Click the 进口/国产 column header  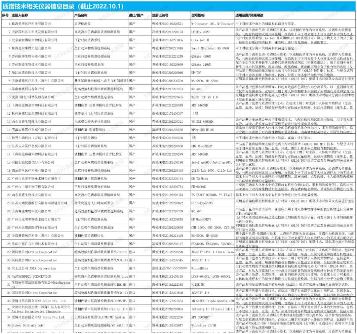point(136,15)
